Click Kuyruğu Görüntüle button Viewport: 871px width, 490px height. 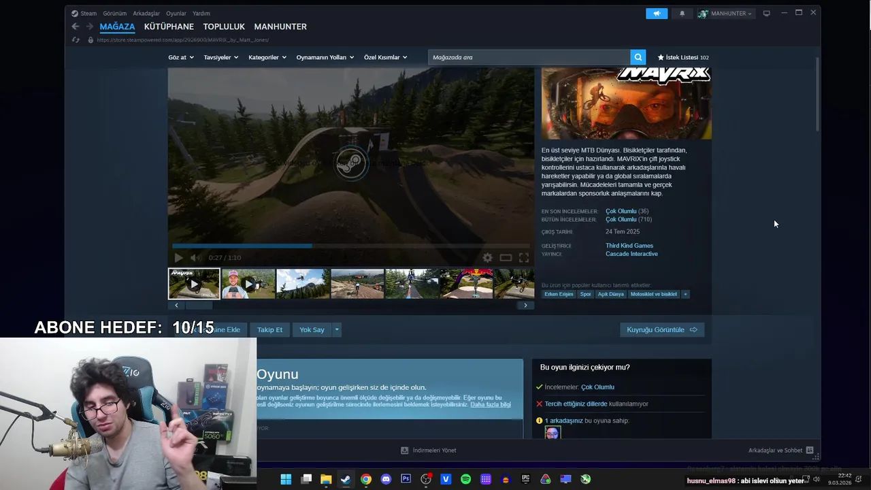pos(661,329)
